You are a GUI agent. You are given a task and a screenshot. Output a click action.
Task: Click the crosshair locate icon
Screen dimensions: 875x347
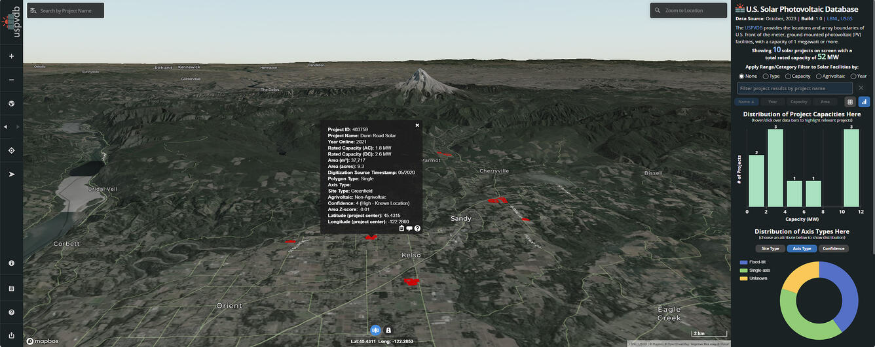11,150
